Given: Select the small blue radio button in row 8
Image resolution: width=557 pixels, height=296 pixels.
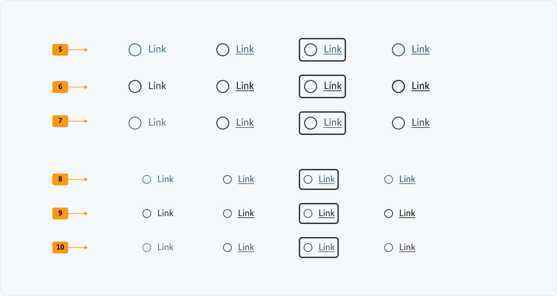Looking at the screenshot, I should (x=146, y=179).
